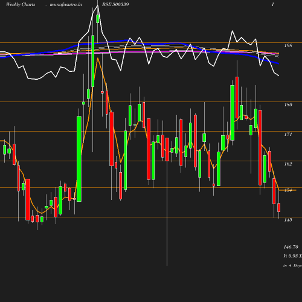Click the 180 price axis label
The image size is (302, 302).
click(288, 104)
